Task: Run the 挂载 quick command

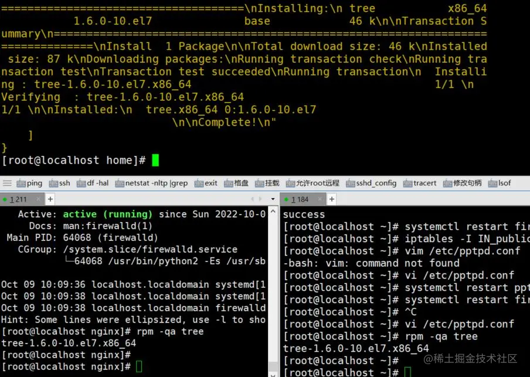Action: 267,184
